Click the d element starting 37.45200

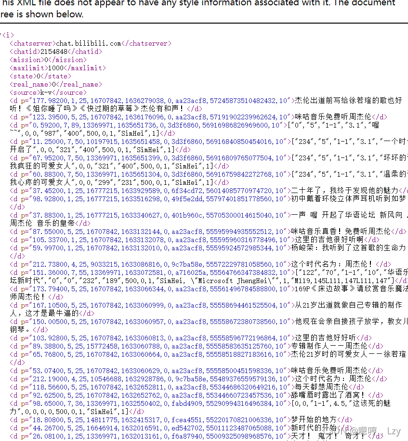[x=208, y=191]
